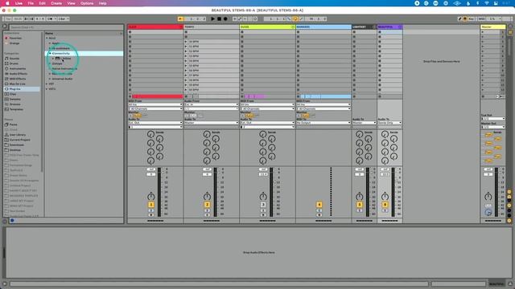
Task: Arm the transport Record button
Action: (225, 19)
